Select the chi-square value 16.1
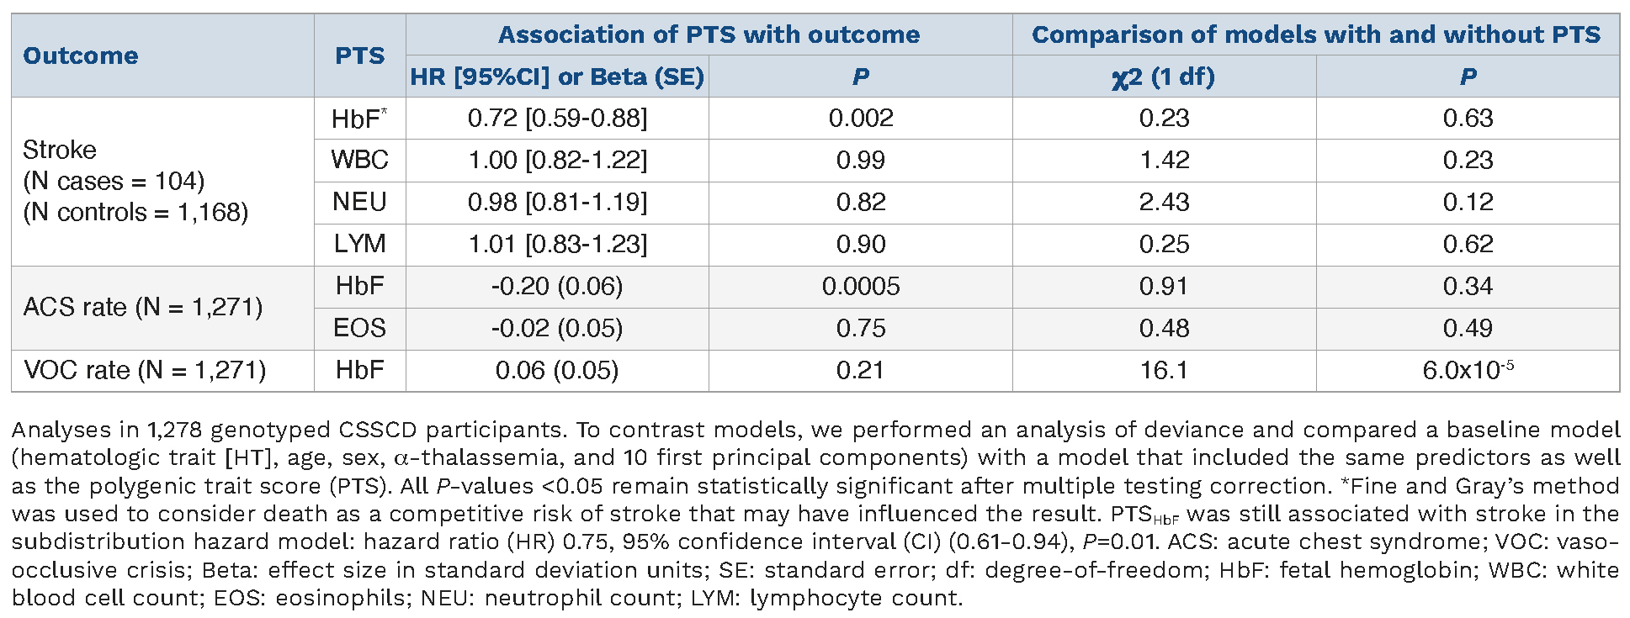 coord(1164,370)
